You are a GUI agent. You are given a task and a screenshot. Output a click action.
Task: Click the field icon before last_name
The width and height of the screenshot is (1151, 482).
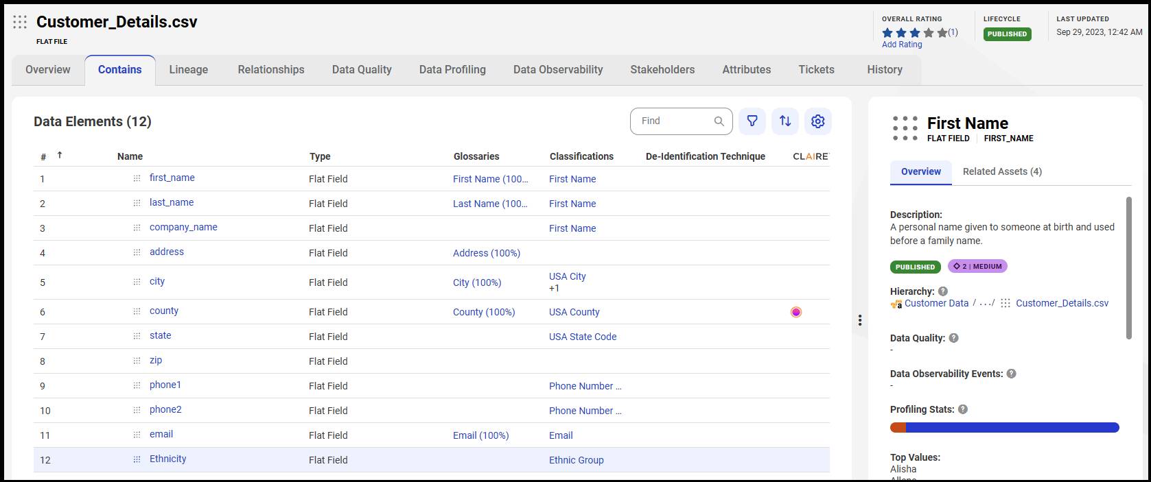[137, 203]
